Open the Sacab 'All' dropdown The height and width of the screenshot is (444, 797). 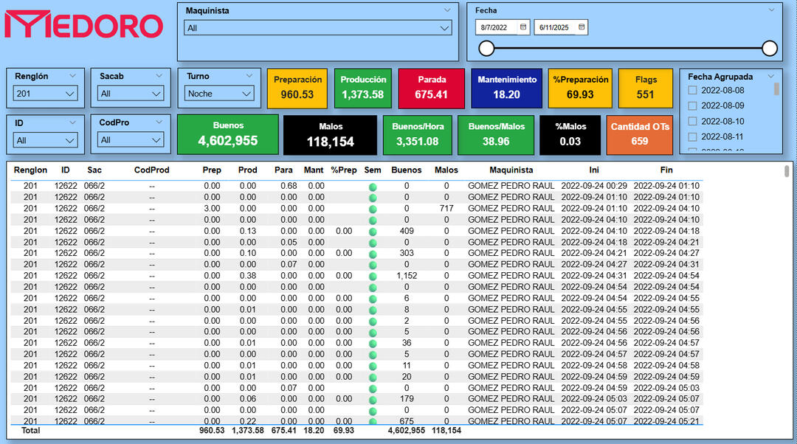(131, 94)
